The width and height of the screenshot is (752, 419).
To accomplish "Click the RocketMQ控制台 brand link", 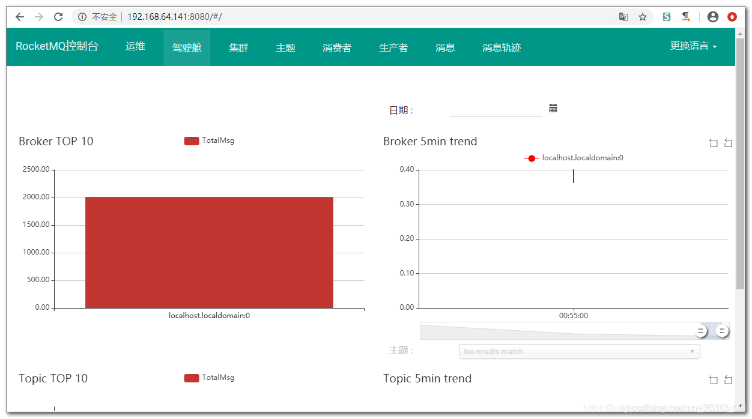I will pos(56,46).
